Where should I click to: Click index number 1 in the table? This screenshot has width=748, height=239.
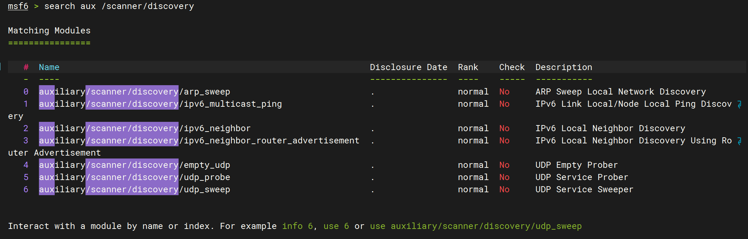coord(26,104)
